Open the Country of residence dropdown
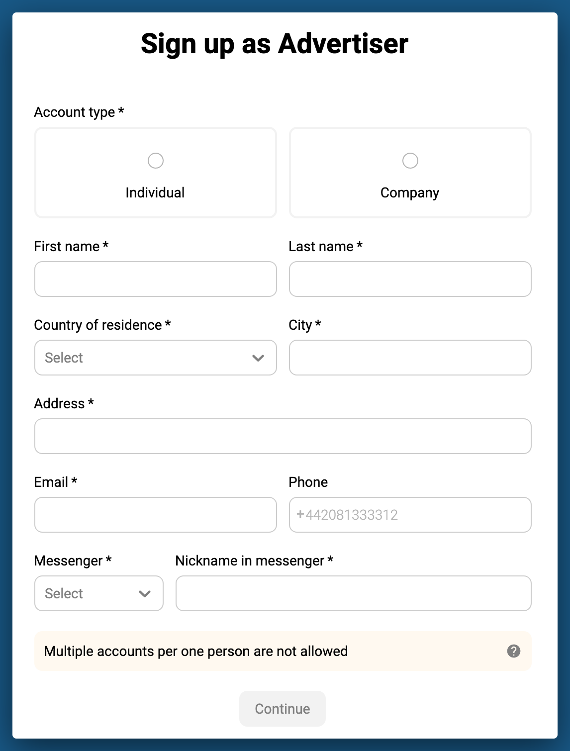 tap(156, 358)
